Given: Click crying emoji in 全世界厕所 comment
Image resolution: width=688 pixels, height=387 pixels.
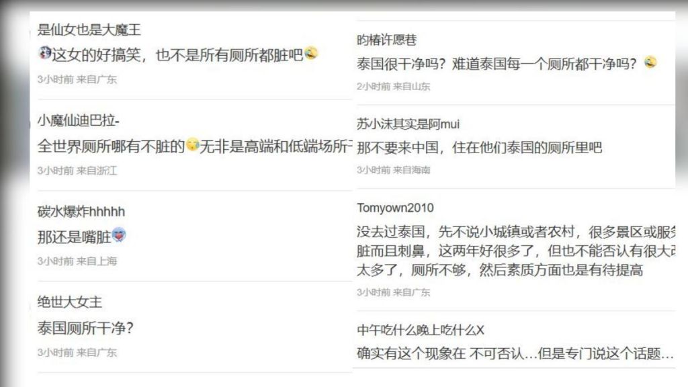Looking at the screenshot, I should pos(193,144).
